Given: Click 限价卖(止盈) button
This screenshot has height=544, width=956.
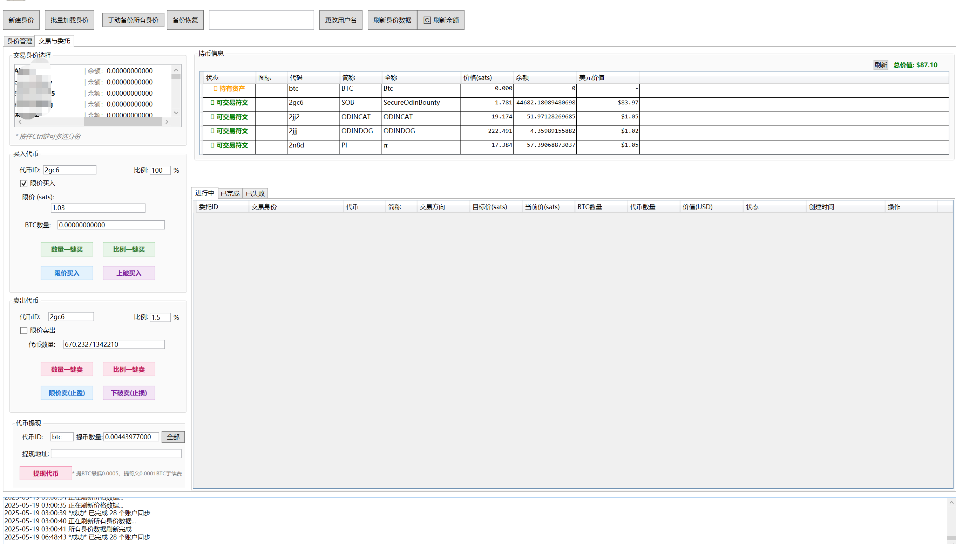Looking at the screenshot, I should click(67, 393).
